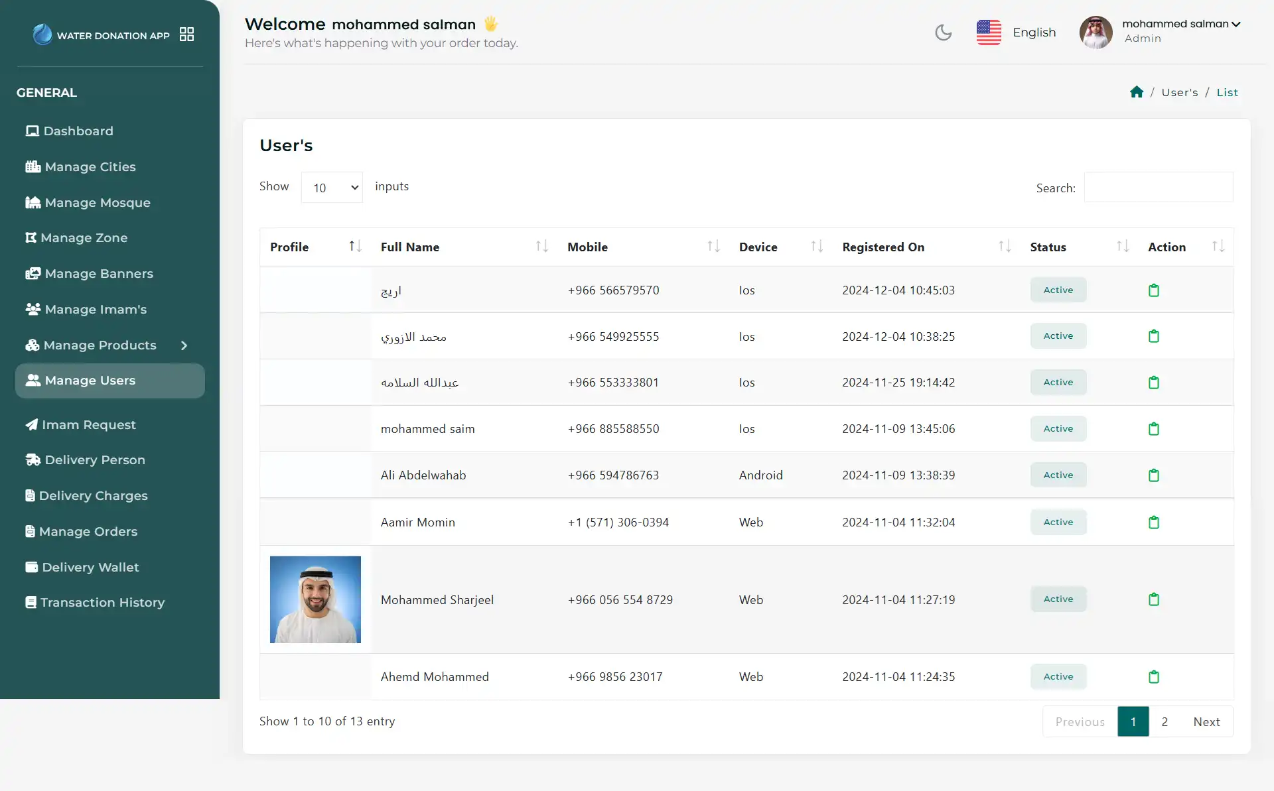
Task: Open Delivery Wallet page
Action: coord(90,567)
